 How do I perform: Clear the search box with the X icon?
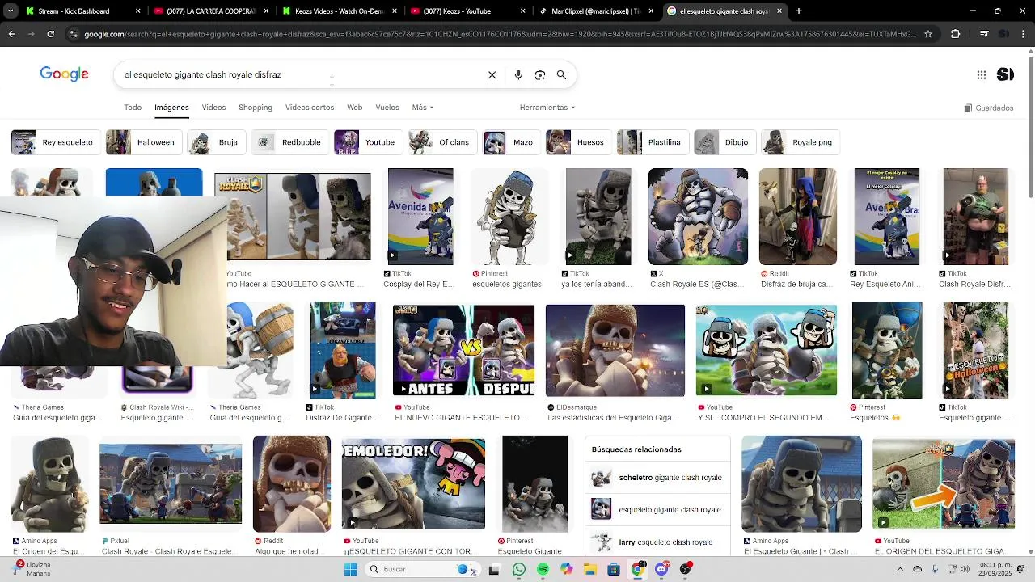[x=492, y=74]
